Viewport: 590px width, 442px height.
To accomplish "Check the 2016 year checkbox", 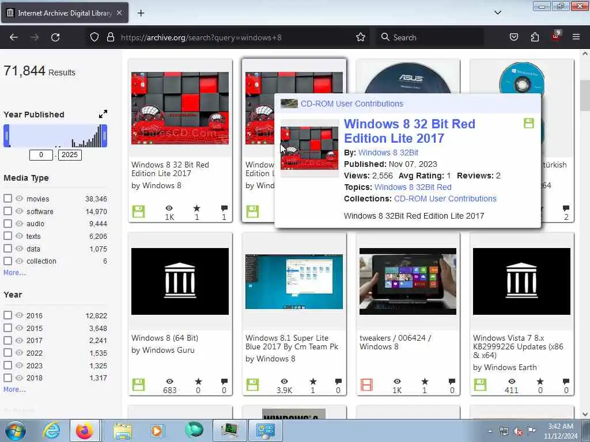I will point(7,315).
